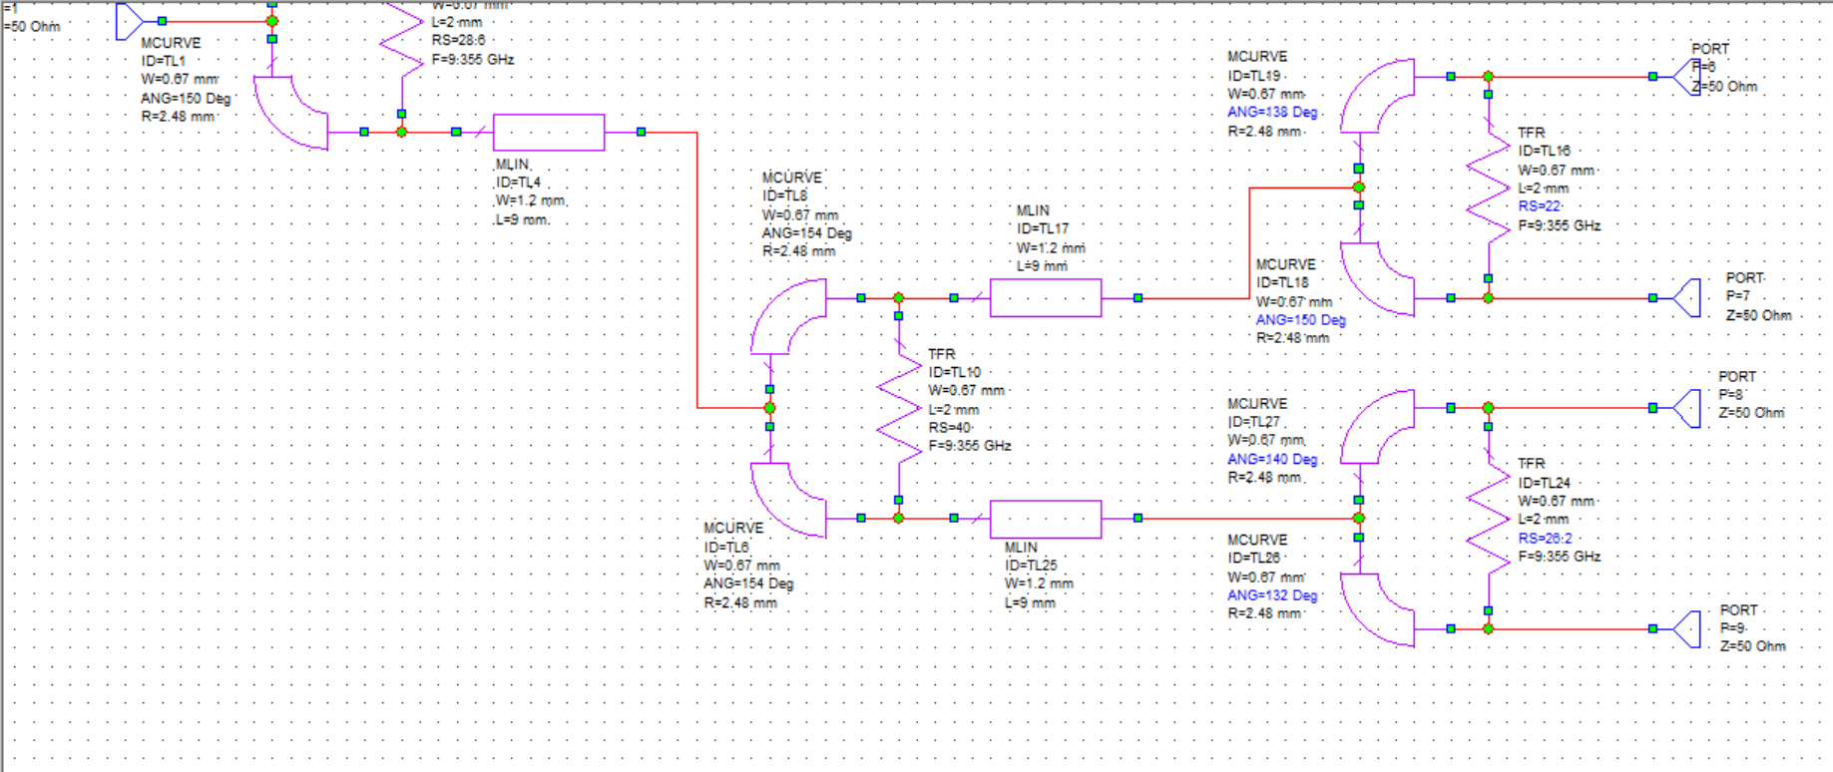
Task: Select the MCURVE TL26 bend symbol
Action: click(1377, 609)
